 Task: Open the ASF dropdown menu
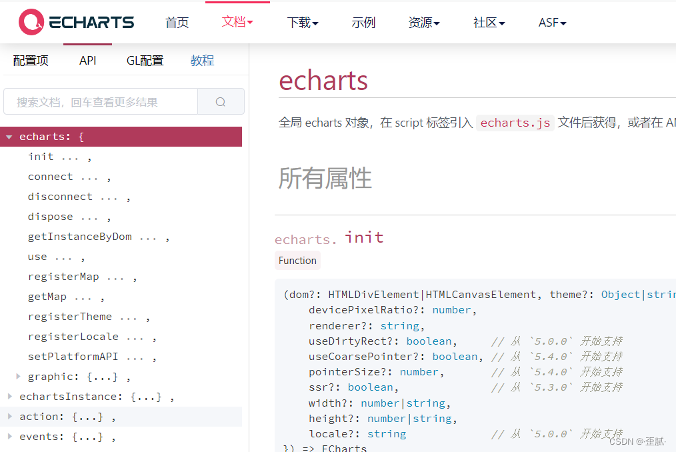(x=551, y=22)
